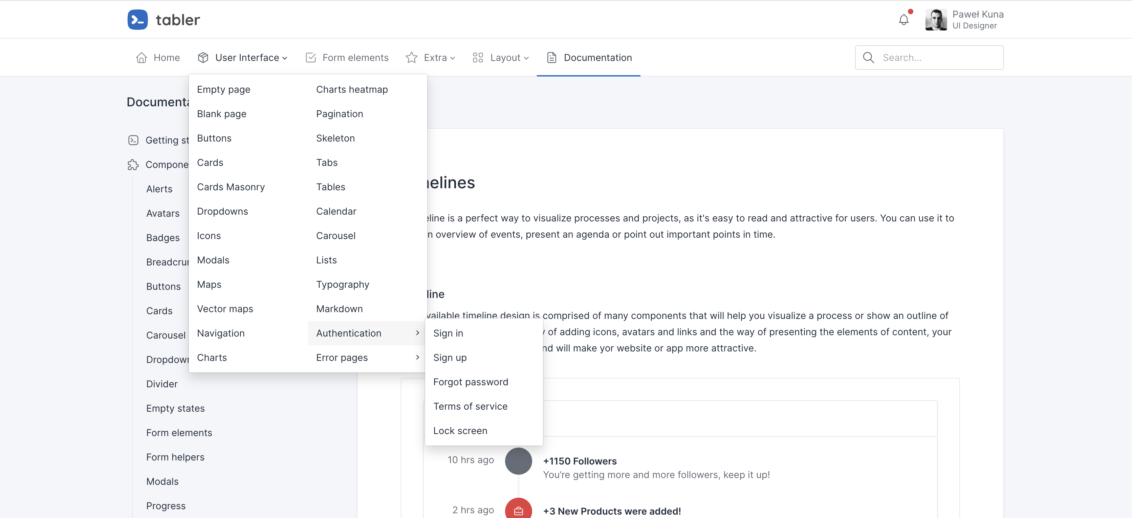Select Lock screen submenu item

pos(484,431)
